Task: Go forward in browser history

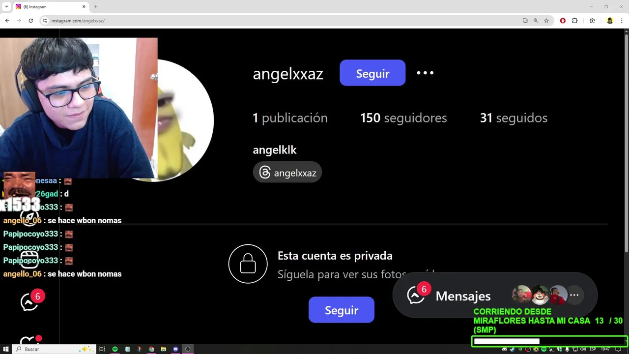Action: [x=19, y=21]
